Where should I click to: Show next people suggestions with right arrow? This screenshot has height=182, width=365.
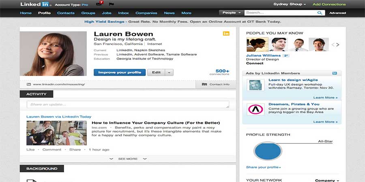point(338,44)
